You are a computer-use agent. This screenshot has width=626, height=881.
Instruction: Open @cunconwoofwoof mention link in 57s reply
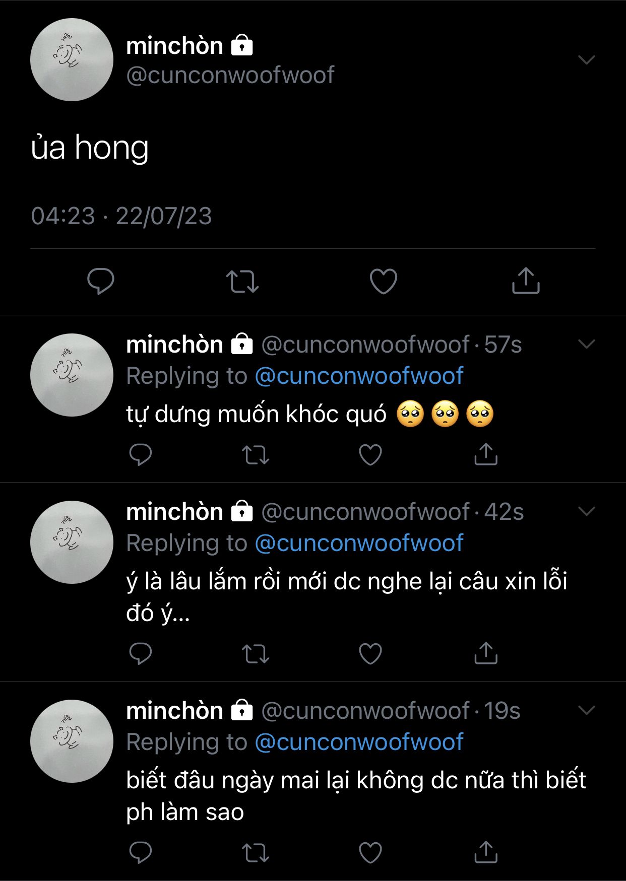tap(359, 376)
